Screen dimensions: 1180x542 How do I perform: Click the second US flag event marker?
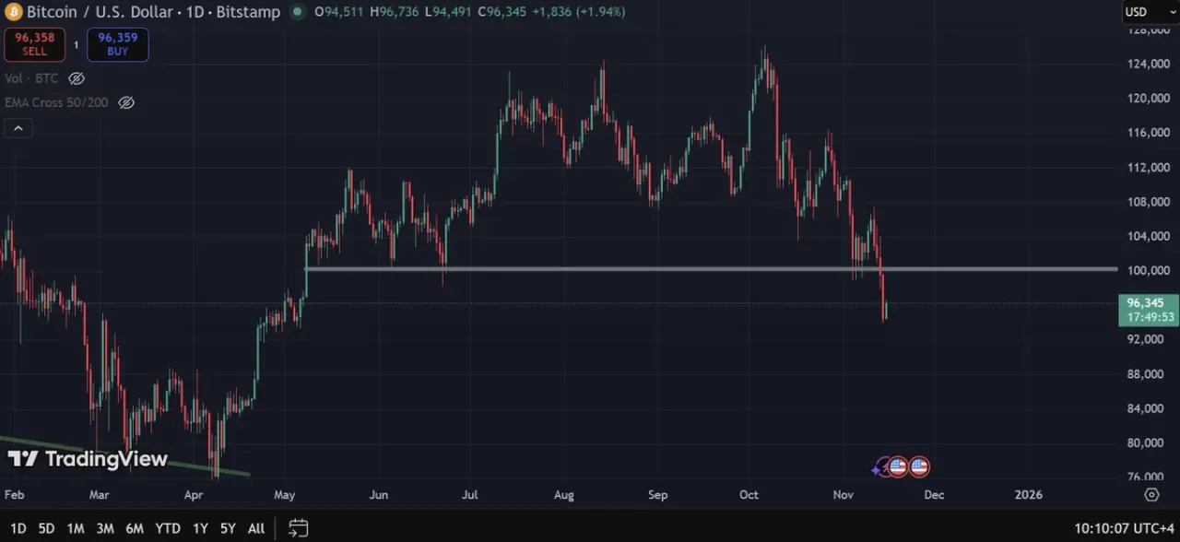coord(919,466)
